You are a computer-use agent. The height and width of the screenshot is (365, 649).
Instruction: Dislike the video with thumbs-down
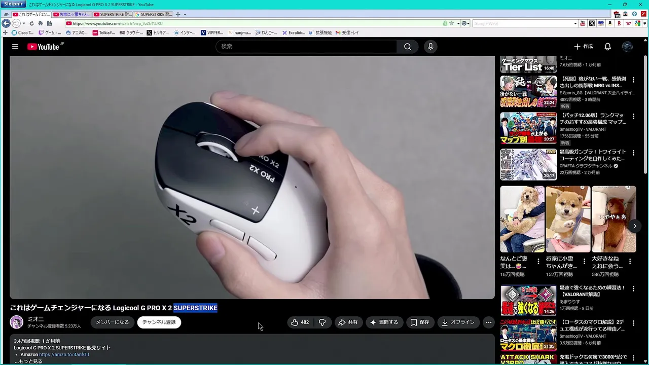pyautogui.click(x=322, y=322)
